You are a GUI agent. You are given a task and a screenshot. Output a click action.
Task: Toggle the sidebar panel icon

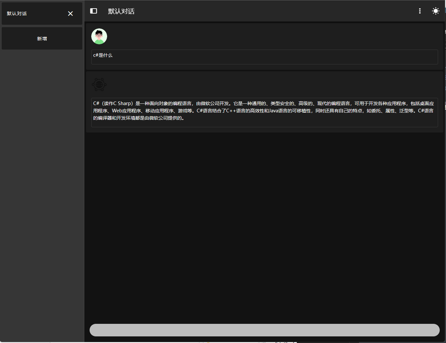[94, 11]
